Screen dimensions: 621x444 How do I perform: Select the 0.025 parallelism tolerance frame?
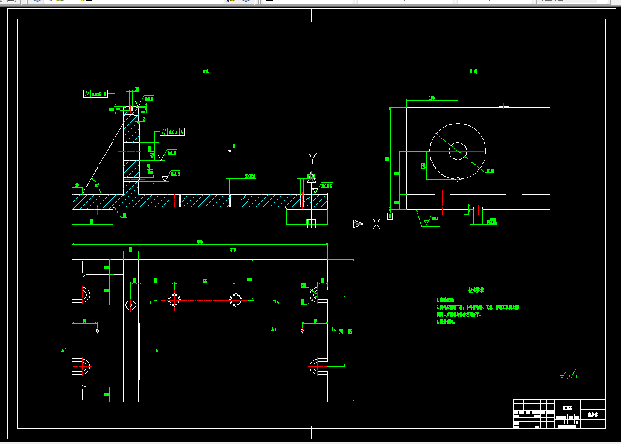pyautogui.click(x=95, y=94)
